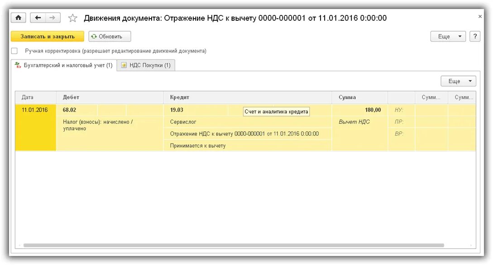The height and width of the screenshot is (265, 493).
Task: Click the Дебет column header
Action: click(110, 97)
